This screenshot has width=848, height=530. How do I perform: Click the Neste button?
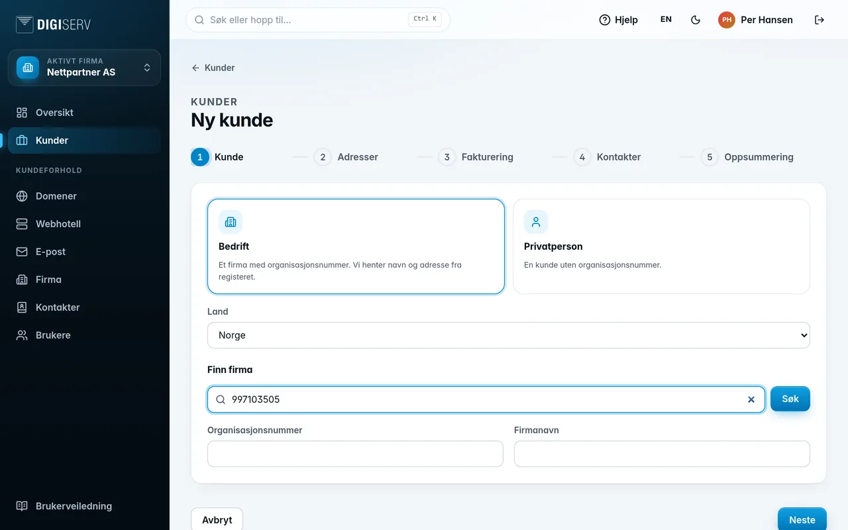pyautogui.click(x=802, y=520)
